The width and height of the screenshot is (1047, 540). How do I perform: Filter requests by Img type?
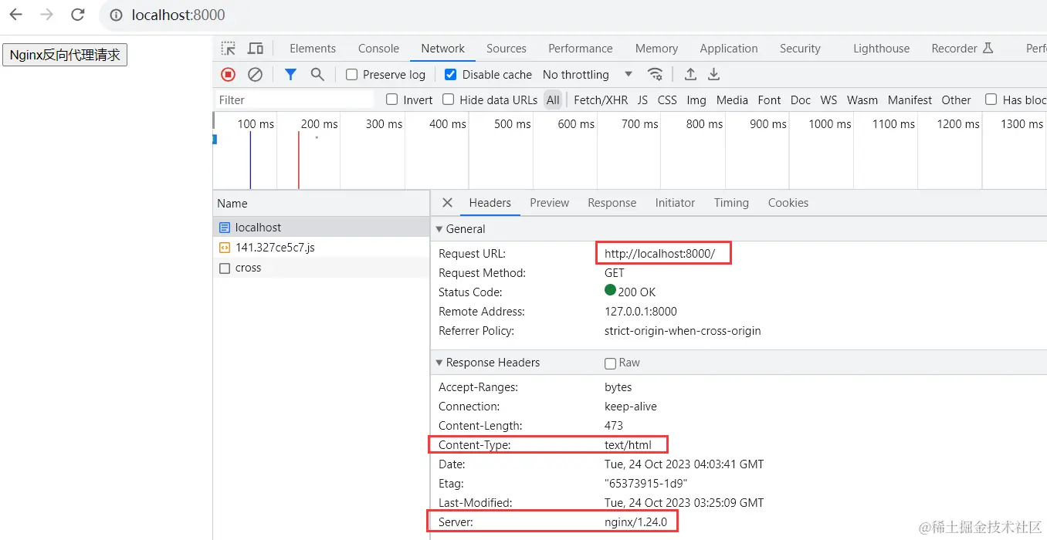tap(696, 100)
